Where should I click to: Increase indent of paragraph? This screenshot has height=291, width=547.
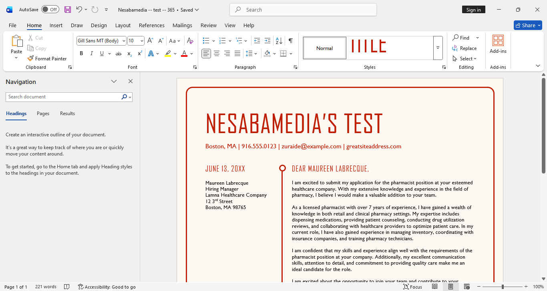(267, 41)
